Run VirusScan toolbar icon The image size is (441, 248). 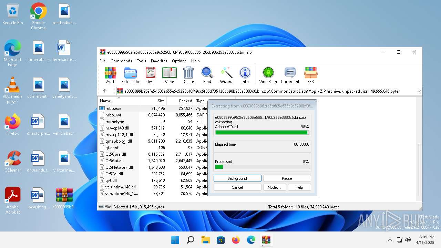(x=268, y=75)
